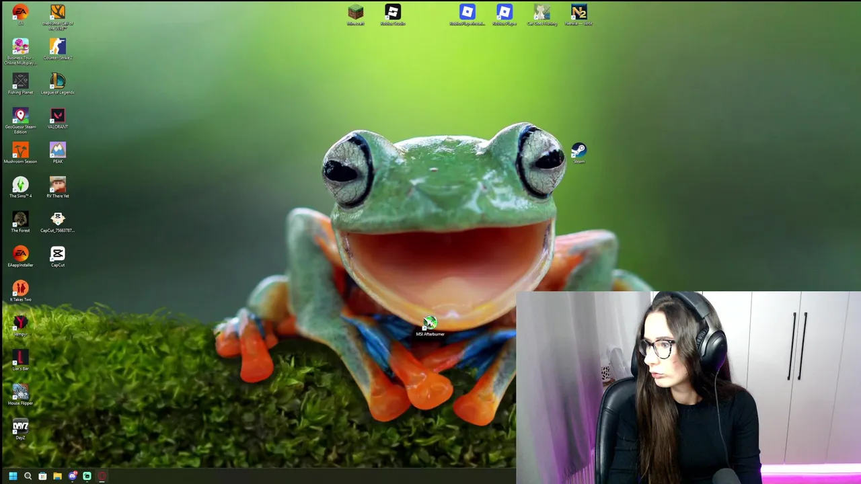
Task: Open the Roblox Studio shortcut
Action: (x=393, y=12)
